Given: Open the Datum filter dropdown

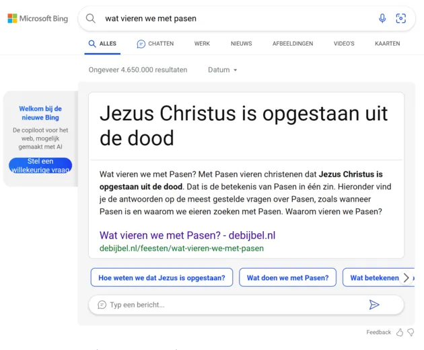Looking at the screenshot, I should (223, 70).
